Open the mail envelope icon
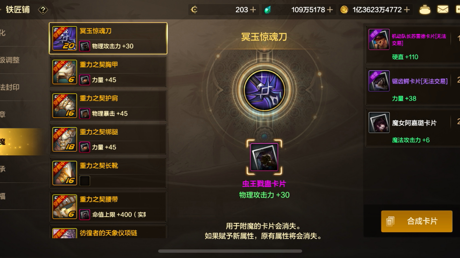460x258 pixels. (443, 10)
